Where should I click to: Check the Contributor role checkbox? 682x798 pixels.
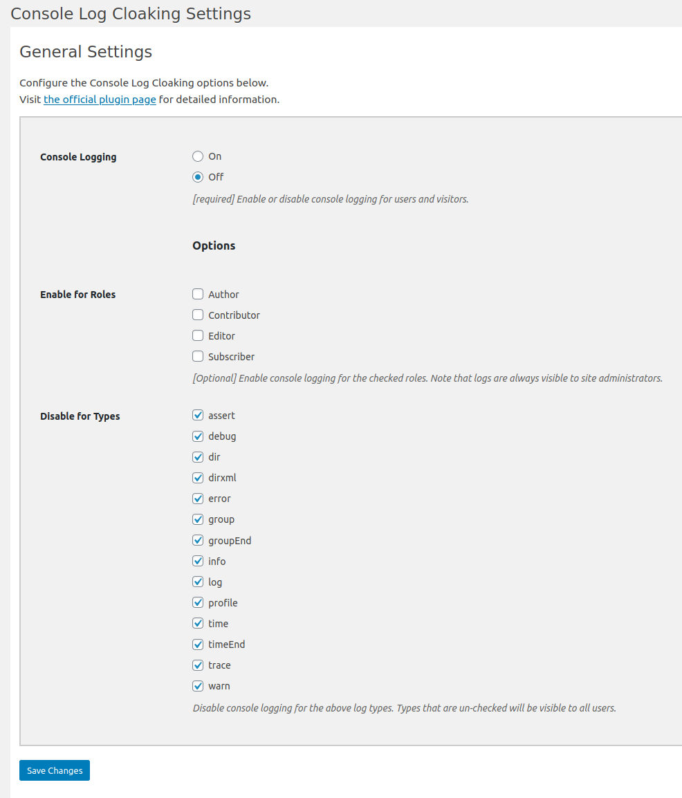click(x=198, y=315)
